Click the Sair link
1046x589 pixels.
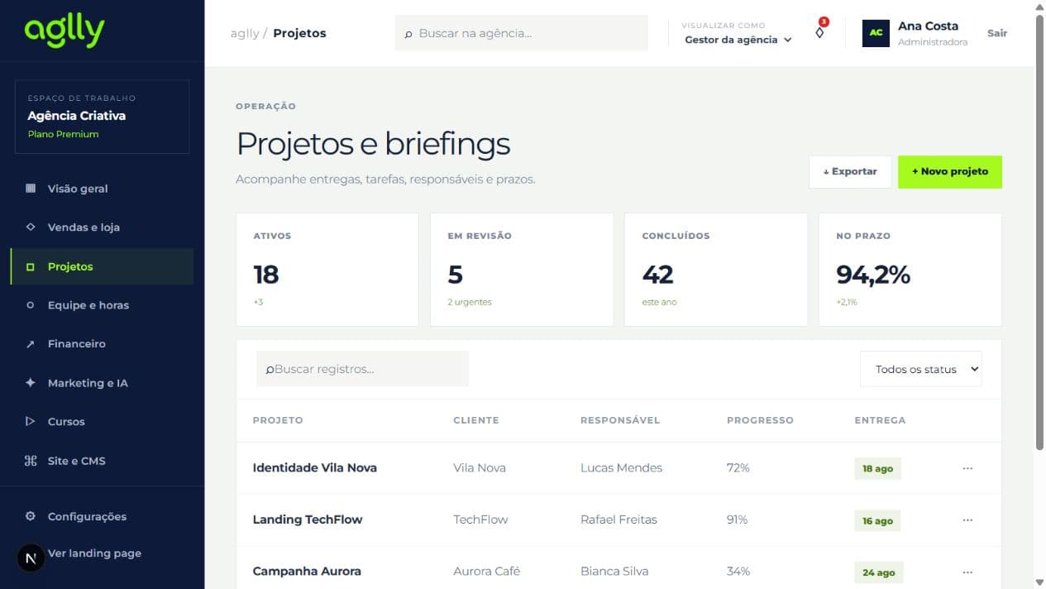click(997, 33)
